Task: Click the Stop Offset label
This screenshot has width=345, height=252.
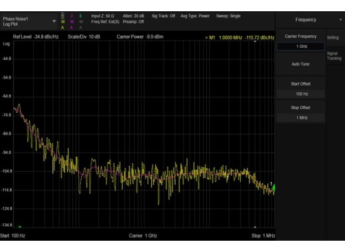Action: coord(301,107)
